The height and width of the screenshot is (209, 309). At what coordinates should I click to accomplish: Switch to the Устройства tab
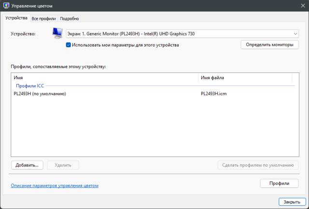(16, 18)
